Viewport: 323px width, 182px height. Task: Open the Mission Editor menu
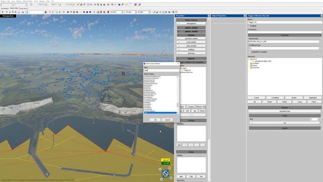[x=28, y=1]
